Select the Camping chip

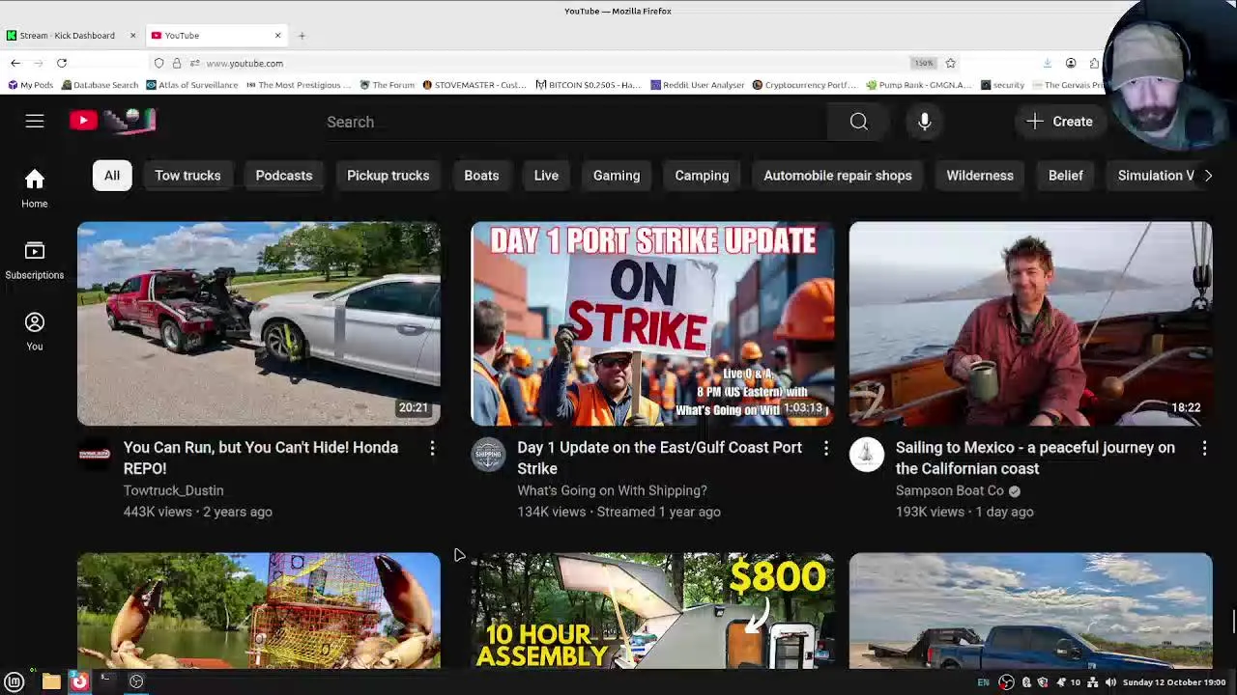[x=702, y=176]
